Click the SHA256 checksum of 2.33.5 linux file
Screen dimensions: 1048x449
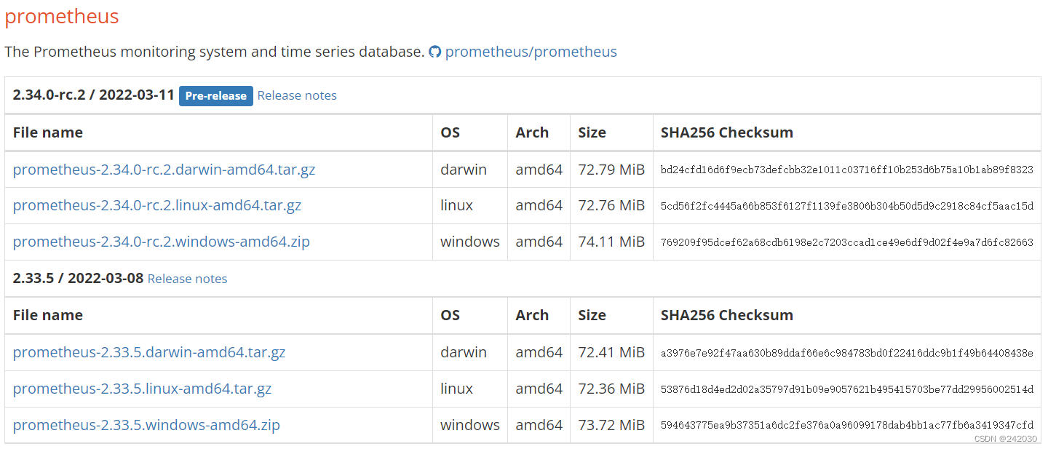[x=846, y=389]
